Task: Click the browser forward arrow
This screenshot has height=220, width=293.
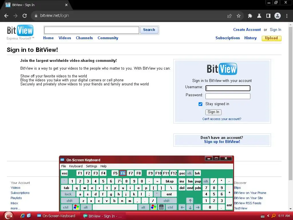Action: 15,16
